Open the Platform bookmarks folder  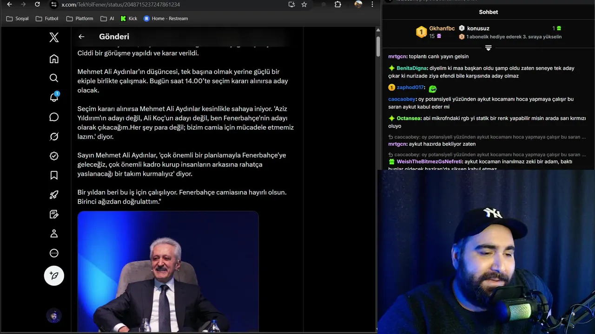(79, 19)
